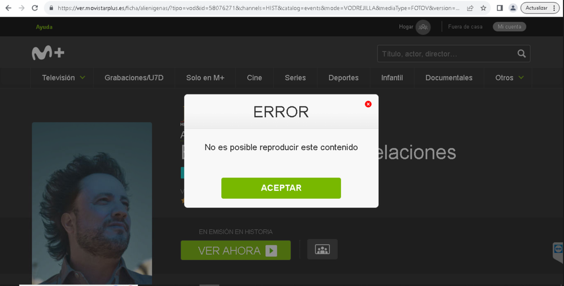Go to Solo en M+ section
The height and width of the screenshot is (286, 564).
205,78
